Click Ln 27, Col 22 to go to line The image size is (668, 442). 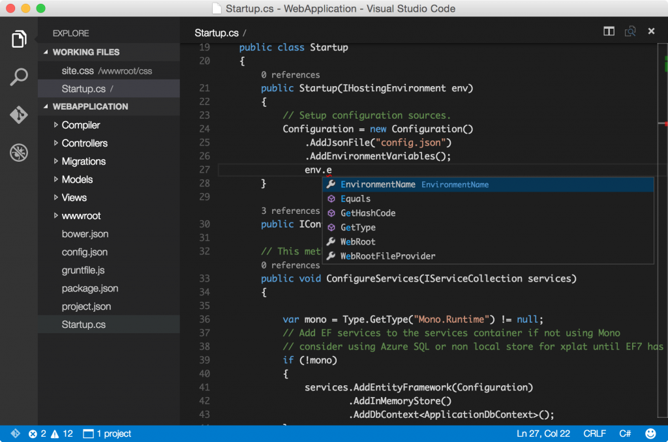[543, 434]
